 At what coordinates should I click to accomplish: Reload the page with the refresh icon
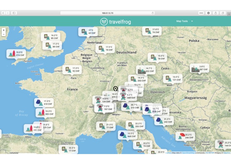pos(153,13)
